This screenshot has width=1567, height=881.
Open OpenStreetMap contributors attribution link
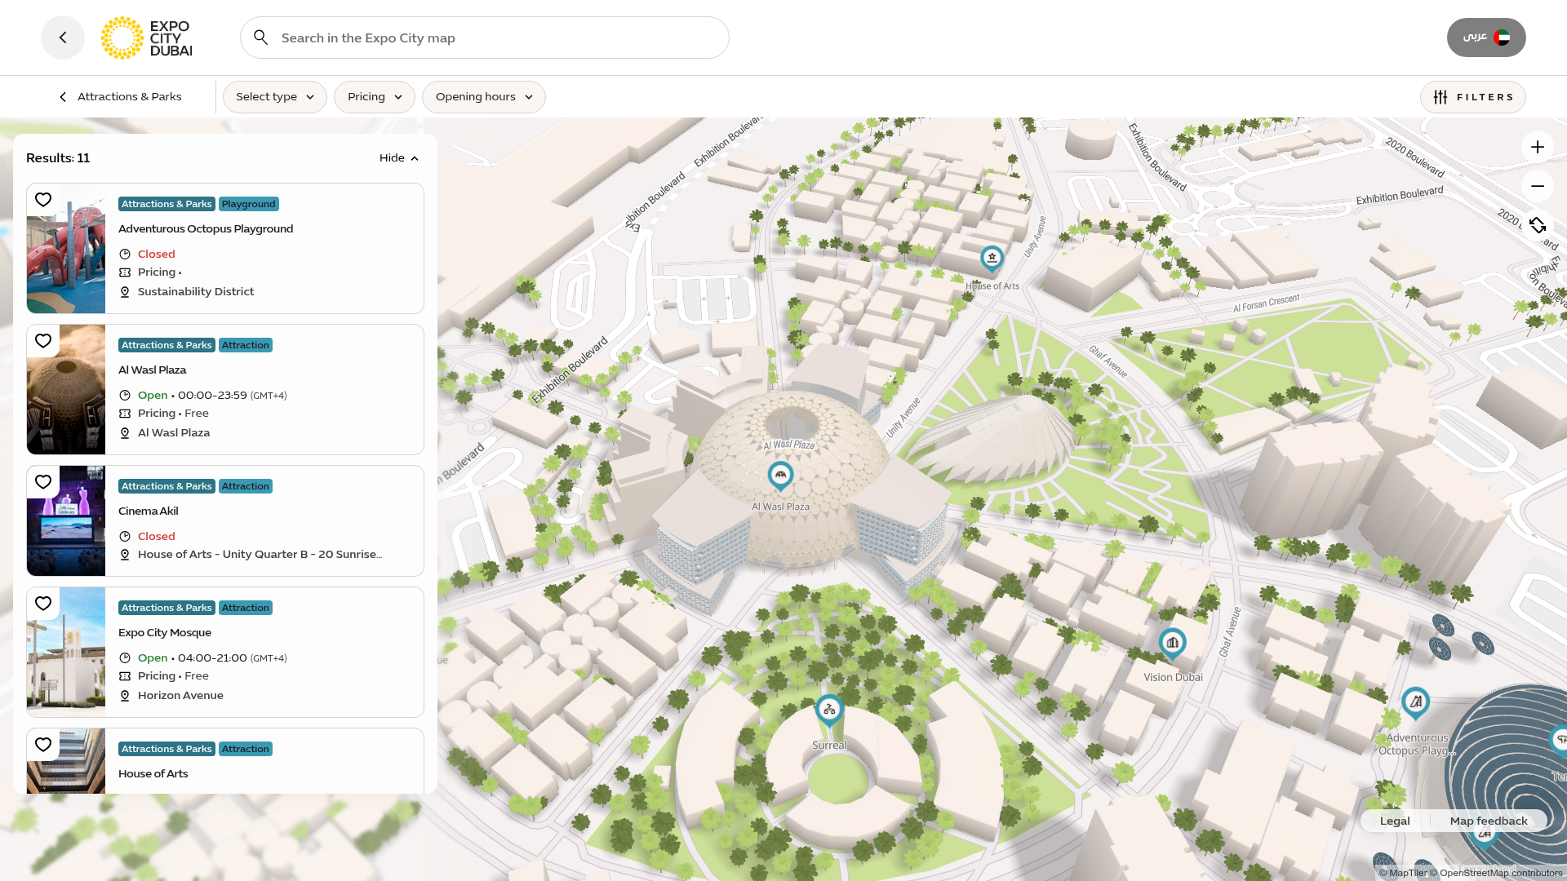click(x=1496, y=873)
